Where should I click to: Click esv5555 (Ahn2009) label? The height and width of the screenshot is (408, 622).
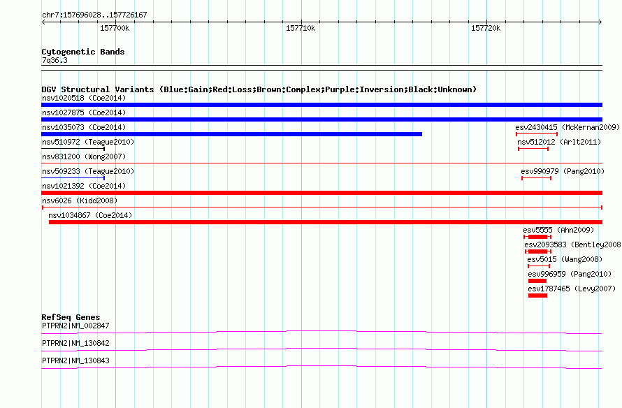[x=558, y=230]
